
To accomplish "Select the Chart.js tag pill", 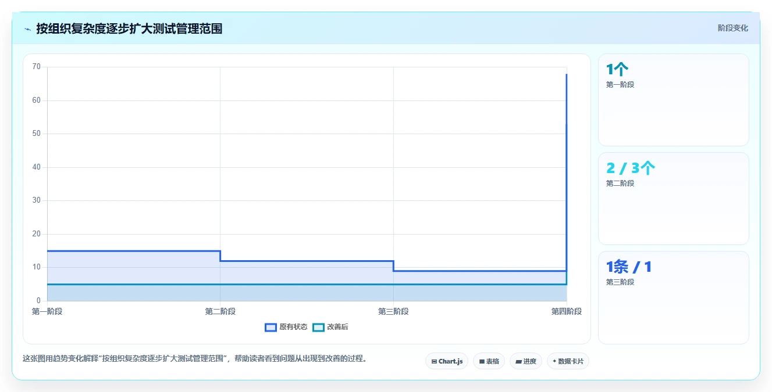I will pos(447,361).
